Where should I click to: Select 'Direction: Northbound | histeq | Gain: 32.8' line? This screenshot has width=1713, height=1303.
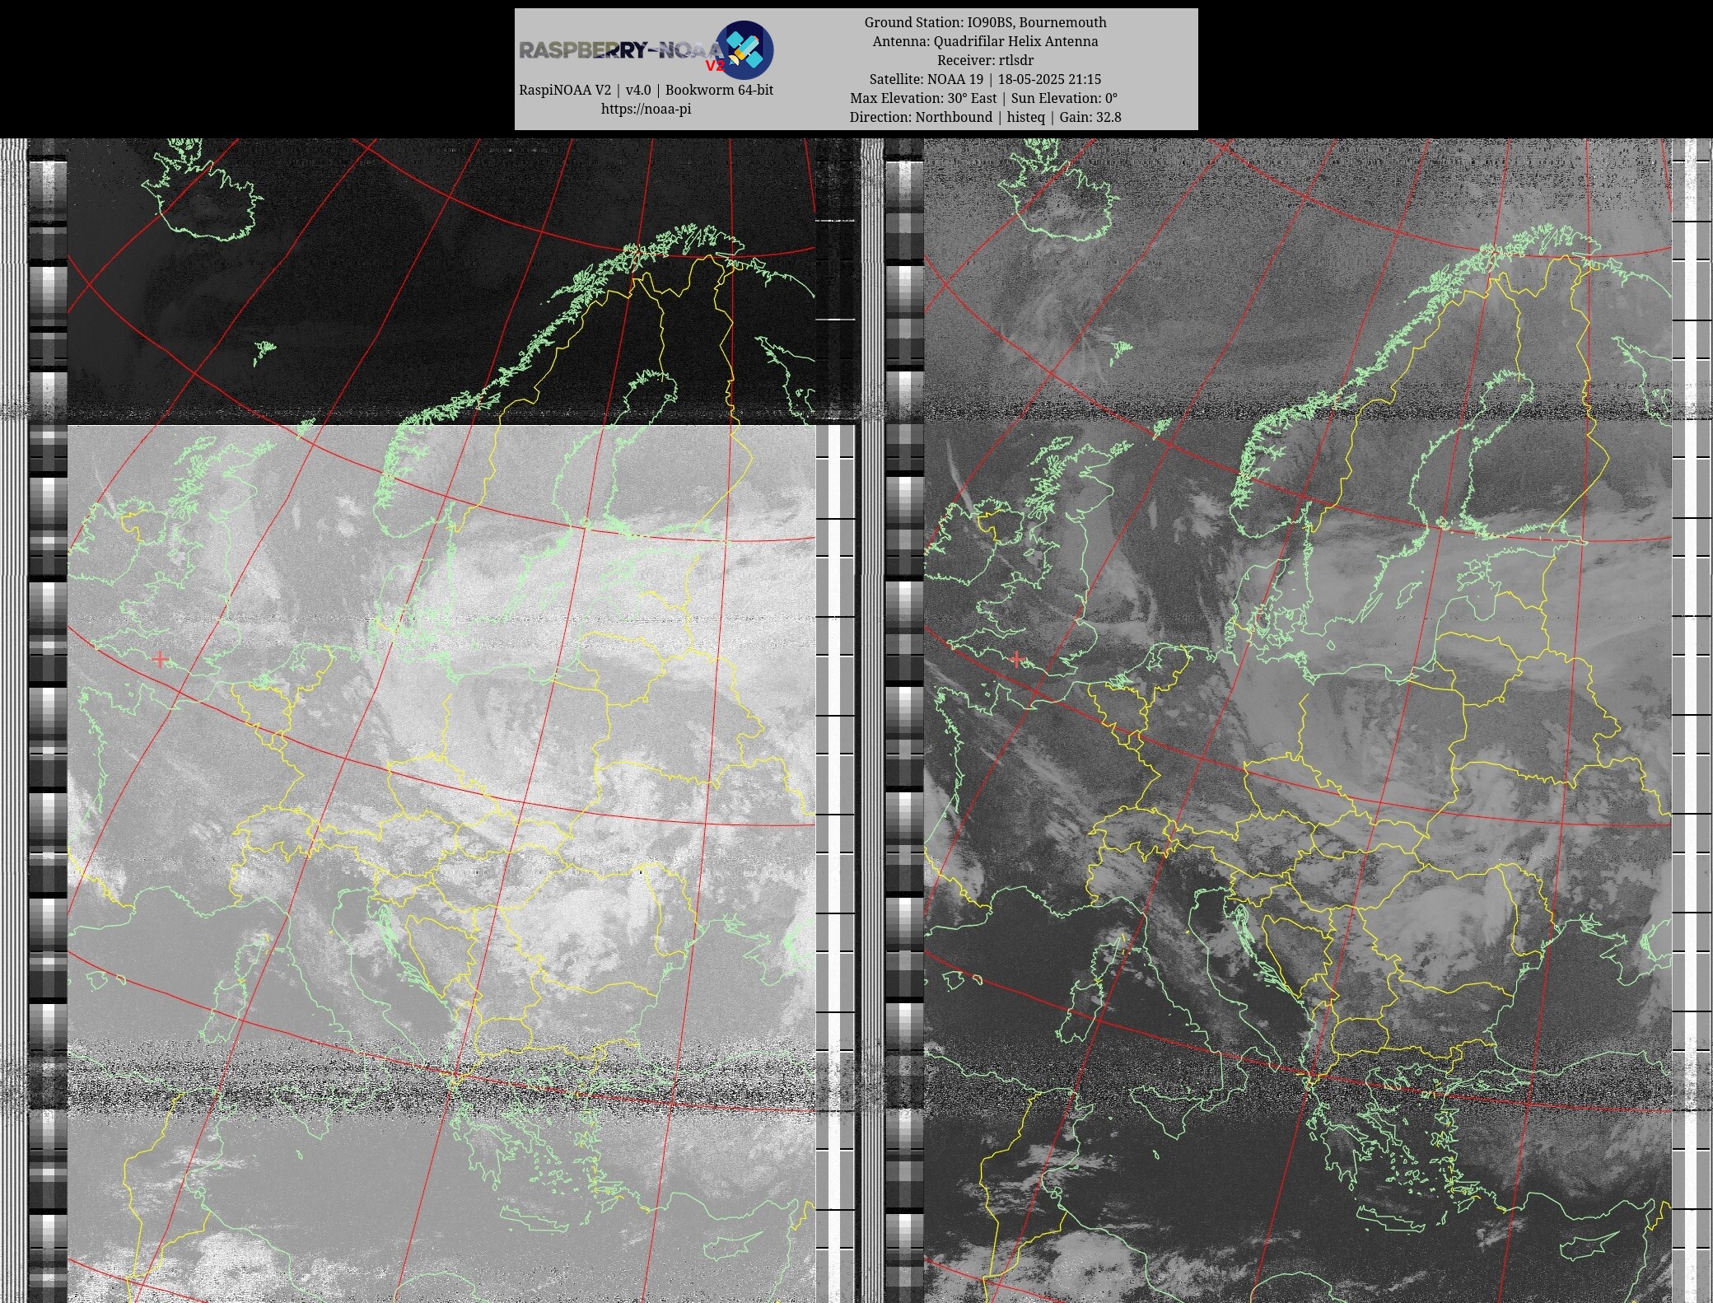pyautogui.click(x=985, y=117)
